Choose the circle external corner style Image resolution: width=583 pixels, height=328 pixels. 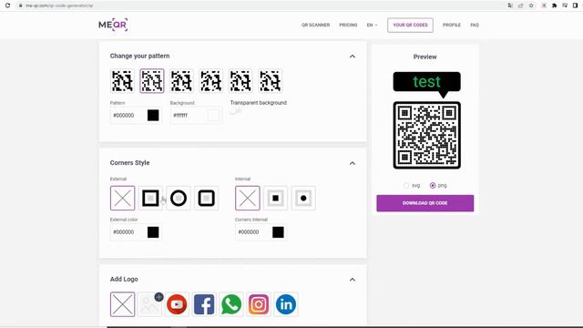tap(179, 198)
